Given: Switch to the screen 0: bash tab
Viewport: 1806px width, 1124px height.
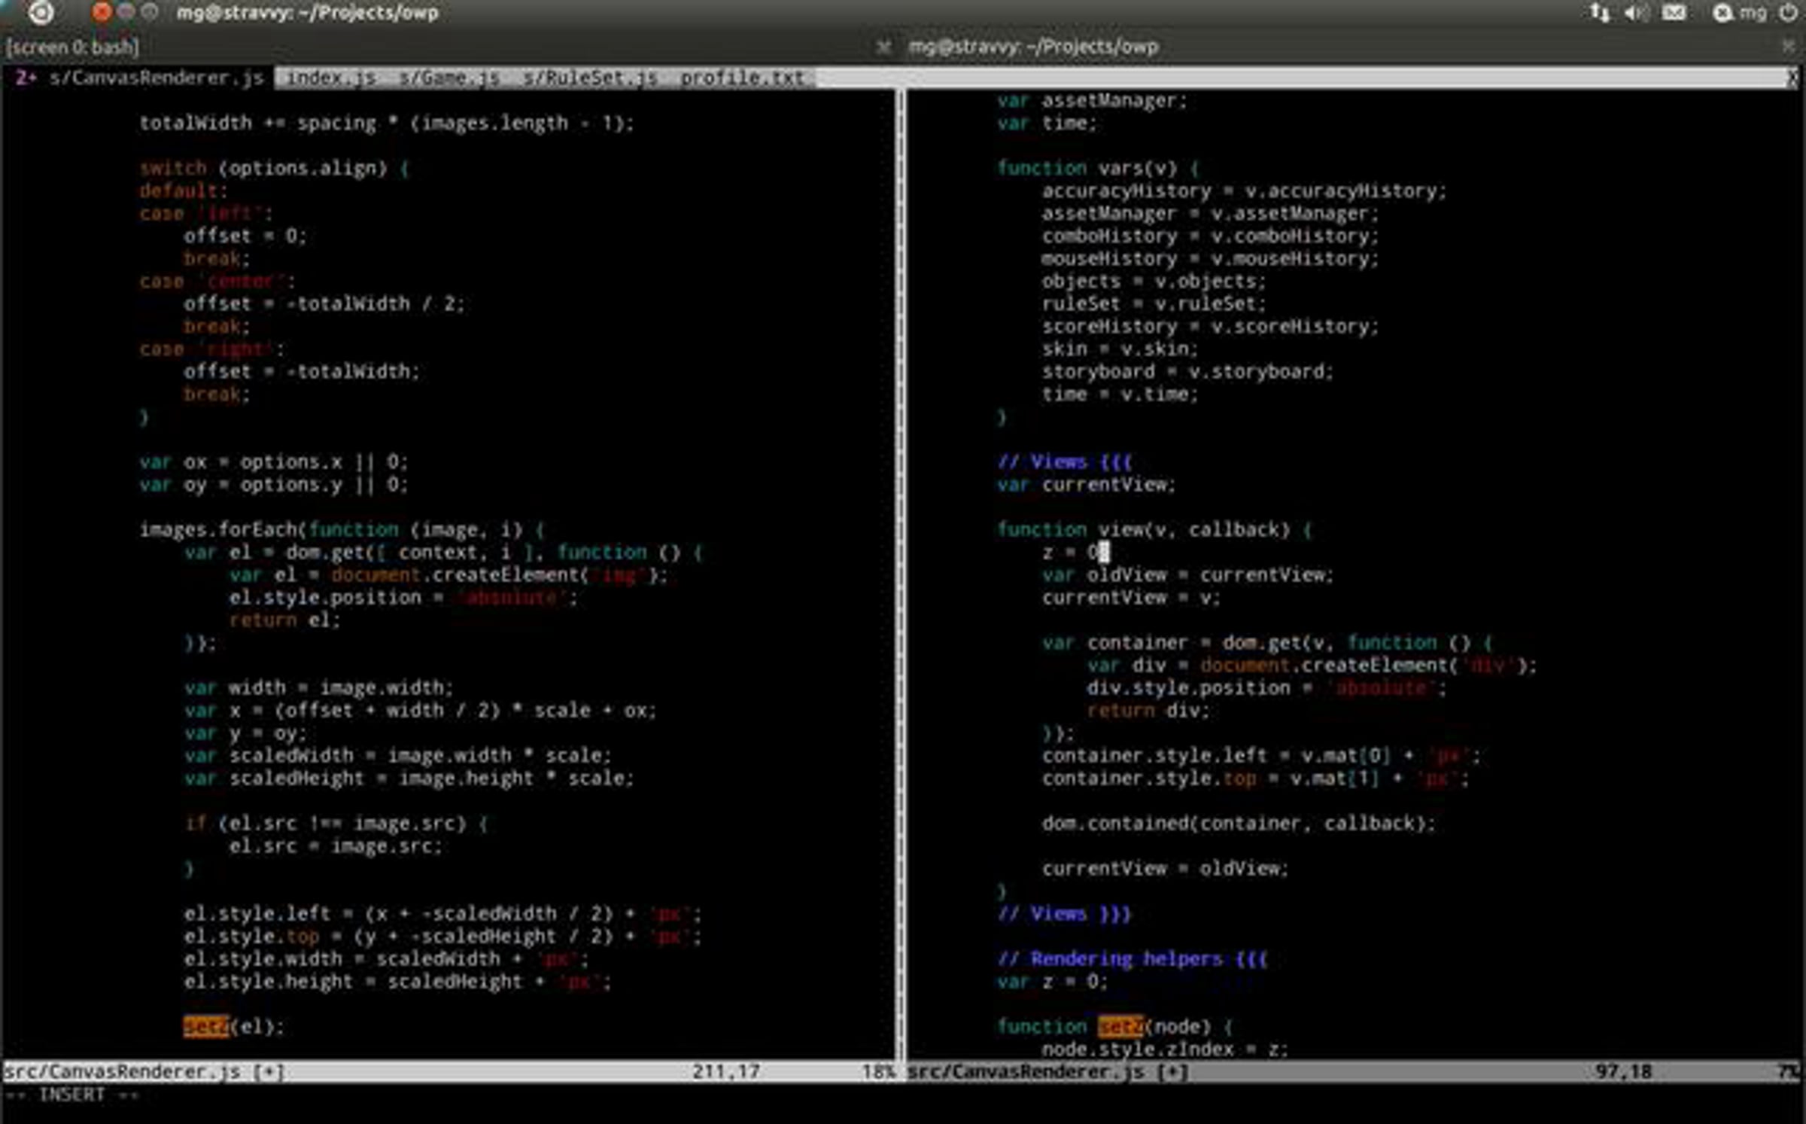Looking at the screenshot, I should [x=72, y=47].
